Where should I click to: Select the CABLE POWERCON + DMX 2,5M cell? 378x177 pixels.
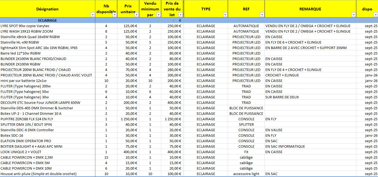48,157
